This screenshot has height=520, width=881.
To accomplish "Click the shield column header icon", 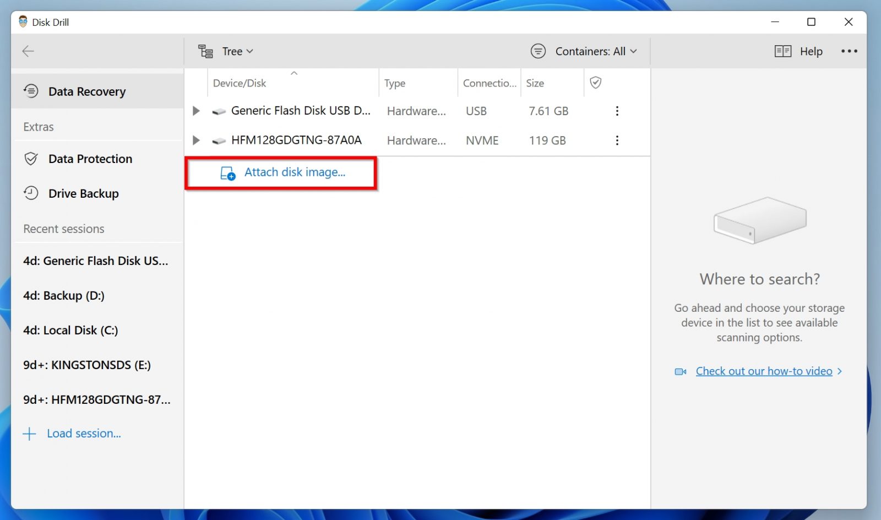I will click(x=596, y=83).
